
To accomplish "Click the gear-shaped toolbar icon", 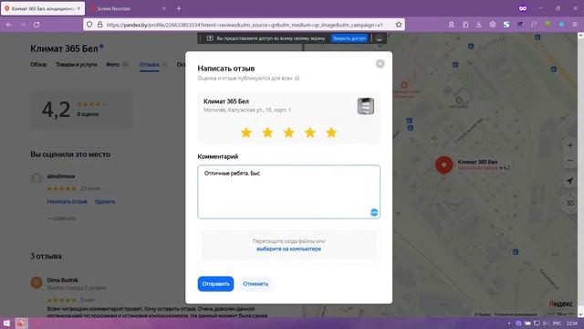I will click(x=493, y=25).
